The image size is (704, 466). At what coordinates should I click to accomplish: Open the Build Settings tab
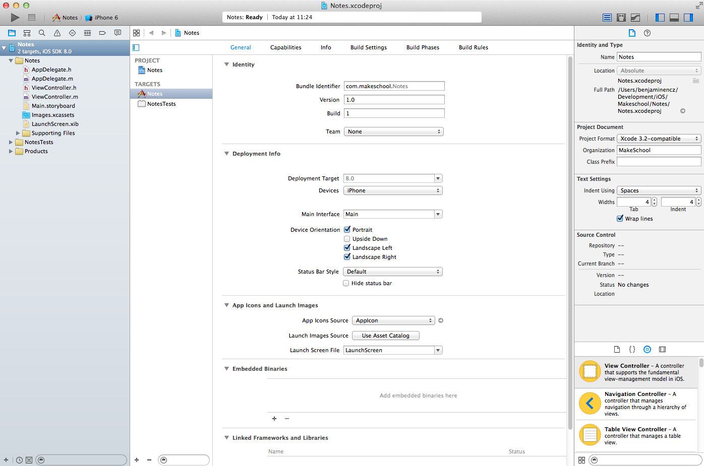click(x=369, y=47)
